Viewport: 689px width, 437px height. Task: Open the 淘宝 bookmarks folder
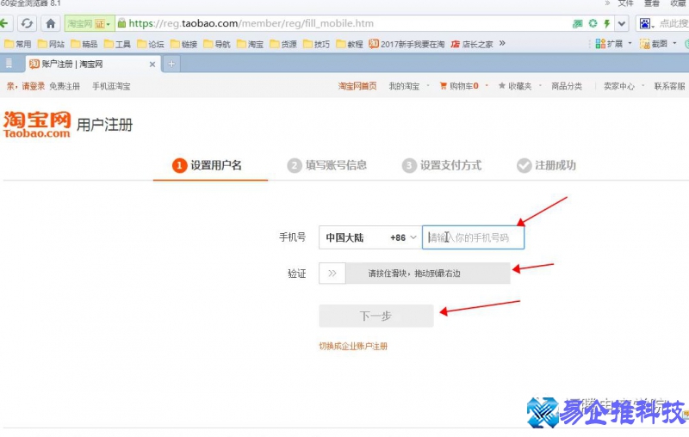pos(250,44)
